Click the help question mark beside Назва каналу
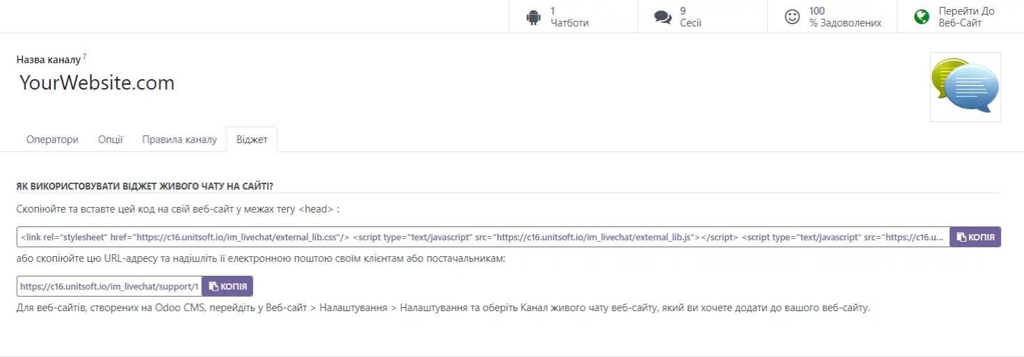Screen dimensions: 1024x357 click(85, 57)
